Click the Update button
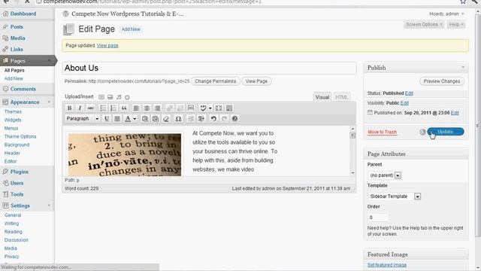 (x=446, y=132)
